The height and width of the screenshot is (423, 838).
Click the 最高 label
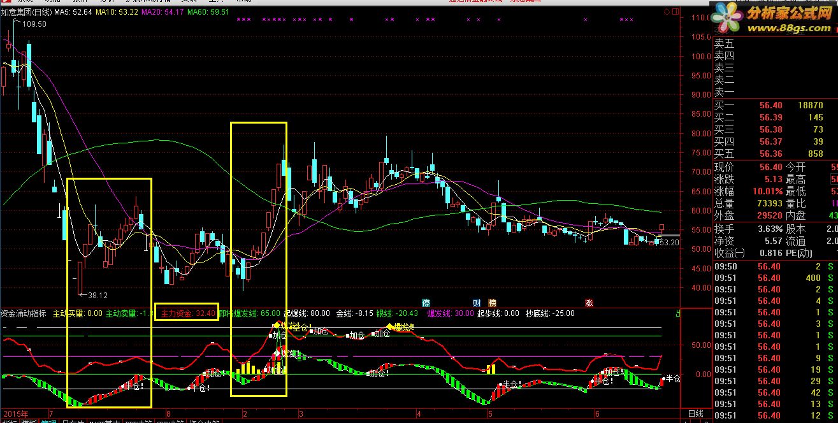click(795, 180)
